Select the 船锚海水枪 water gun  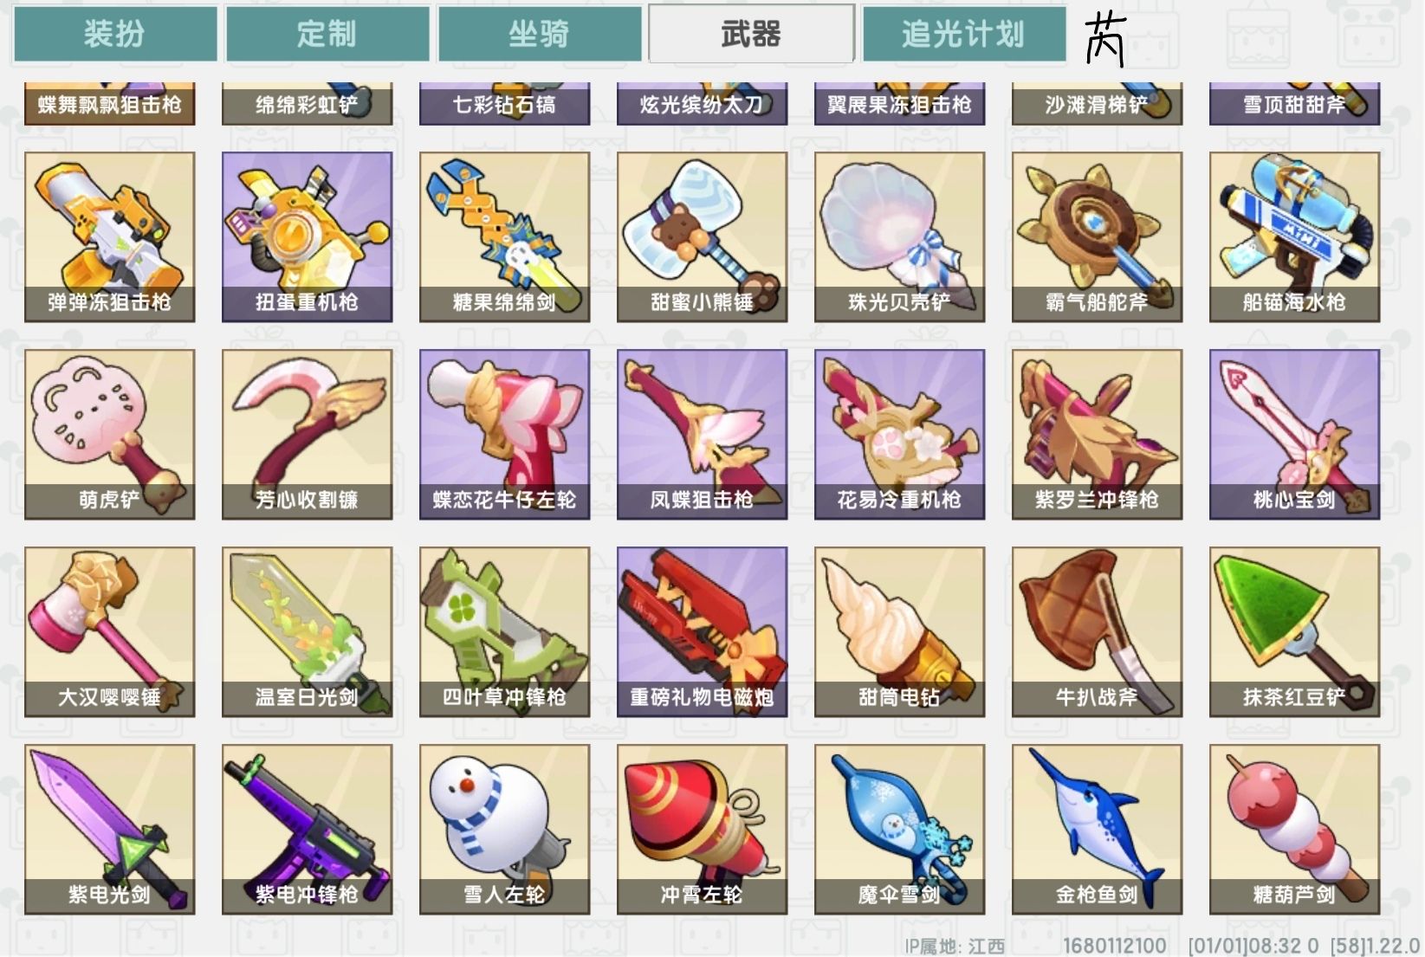click(x=1295, y=237)
